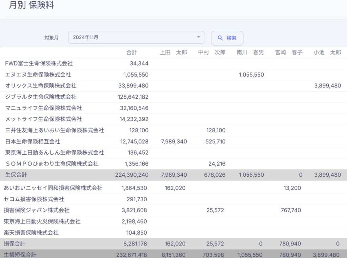347x258 pixels.
Task: Click the 中村 次郎 column header
Action: tap(212, 53)
